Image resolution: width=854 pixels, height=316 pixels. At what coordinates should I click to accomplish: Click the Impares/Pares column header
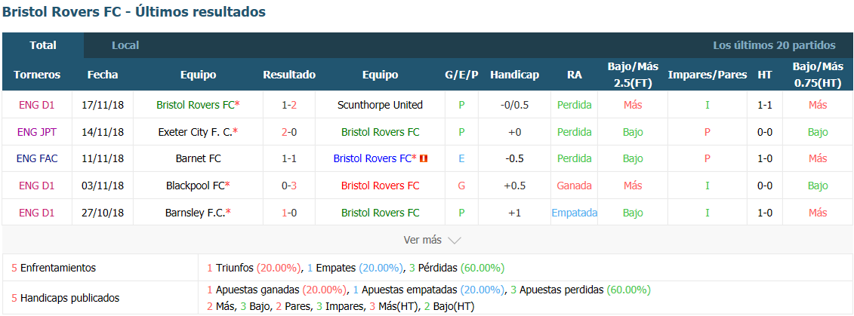pyautogui.click(x=707, y=75)
